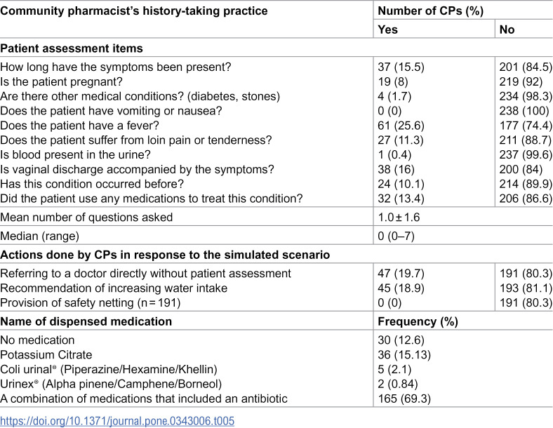Click the '238 (100)' vomiting No cell

[524, 111]
